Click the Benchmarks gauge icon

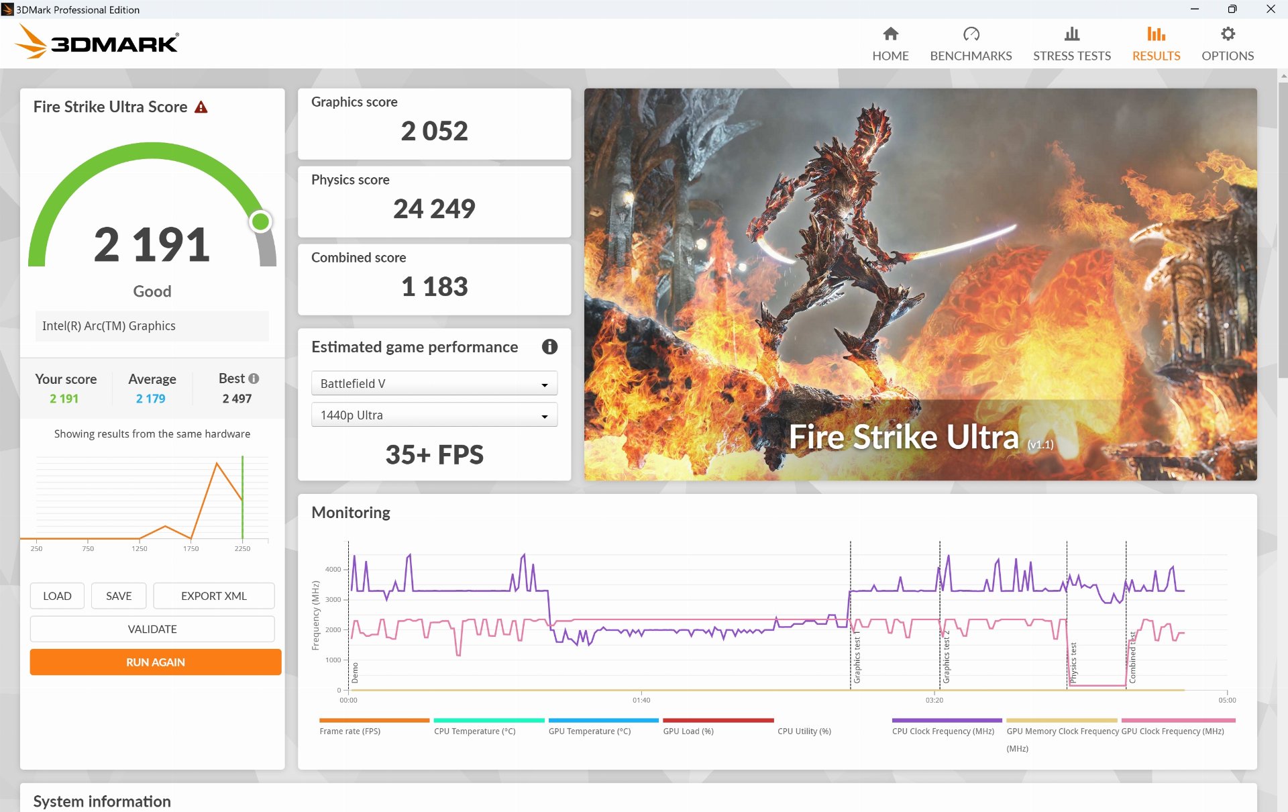coord(971,34)
